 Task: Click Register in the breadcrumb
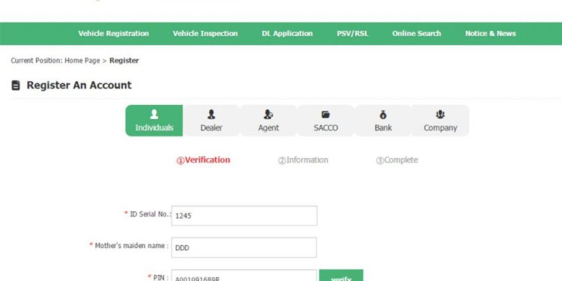tap(124, 61)
